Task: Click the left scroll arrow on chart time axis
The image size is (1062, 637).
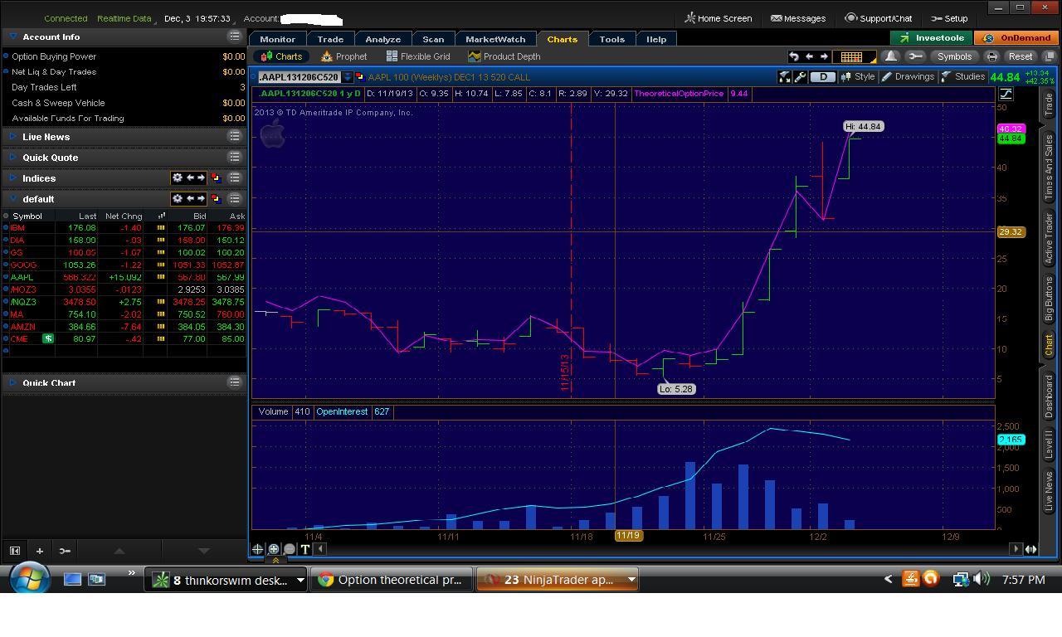Action: click(x=320, y=548)
